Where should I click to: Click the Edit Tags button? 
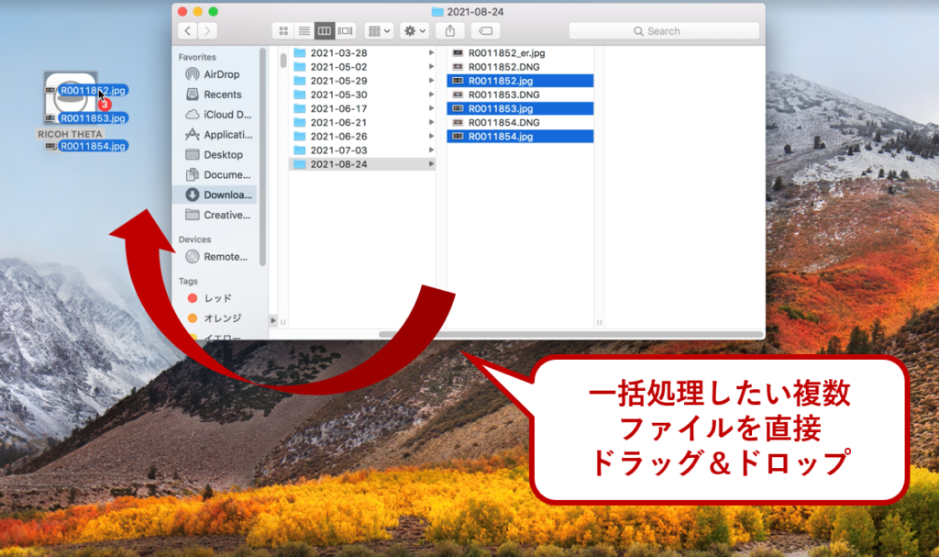pyautogui.click(x=486, y=30)
